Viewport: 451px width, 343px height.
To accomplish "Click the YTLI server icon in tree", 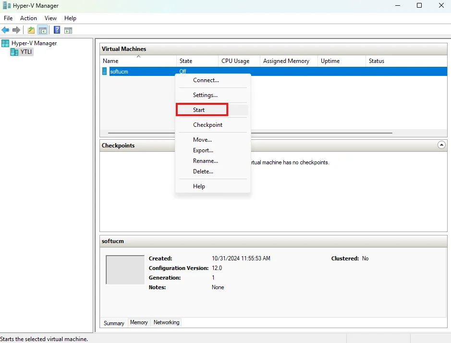I will (x=14, y=52).
